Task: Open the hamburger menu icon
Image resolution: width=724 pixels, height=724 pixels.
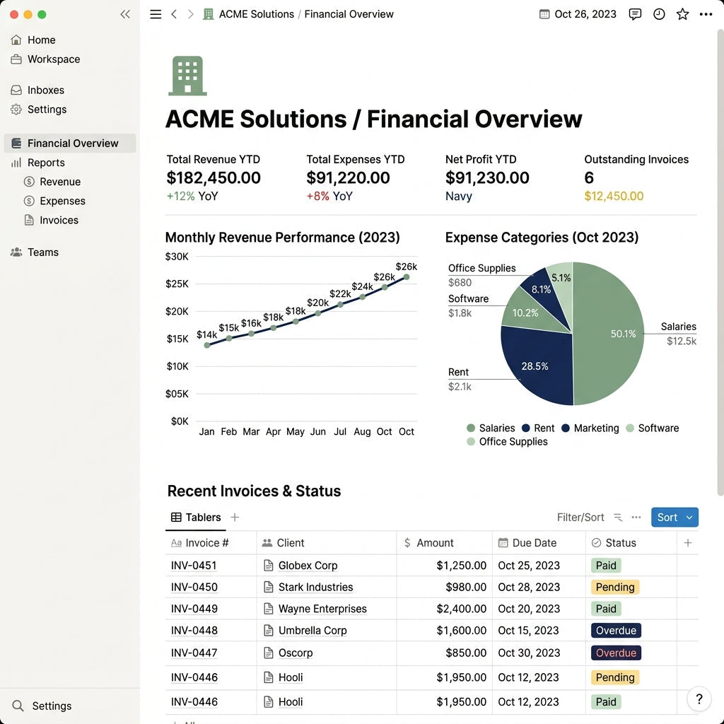Action: (x=156, y=14)
